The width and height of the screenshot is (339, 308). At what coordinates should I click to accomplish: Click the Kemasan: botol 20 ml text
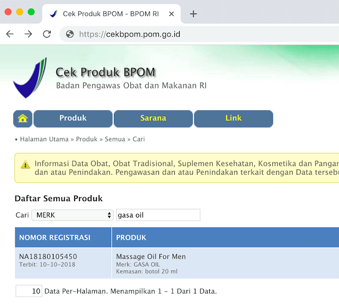[147, 271]
